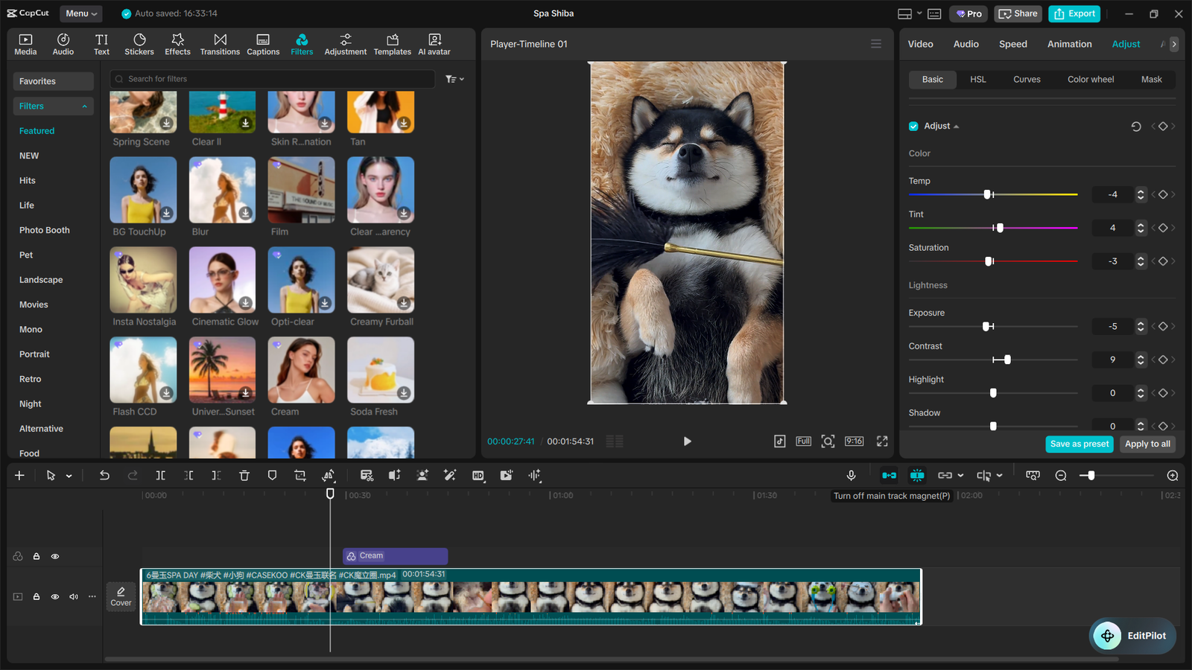Open the Filters panel
Screen dimensions: 1192x670
point(302,43)
